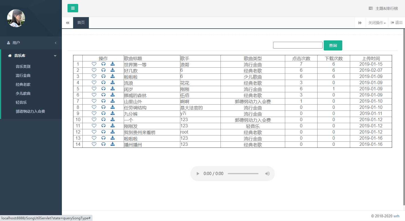Click the download icon for 挪威的森林
Image resolution: width=405 pixels, height=221 pixels.
112,95
